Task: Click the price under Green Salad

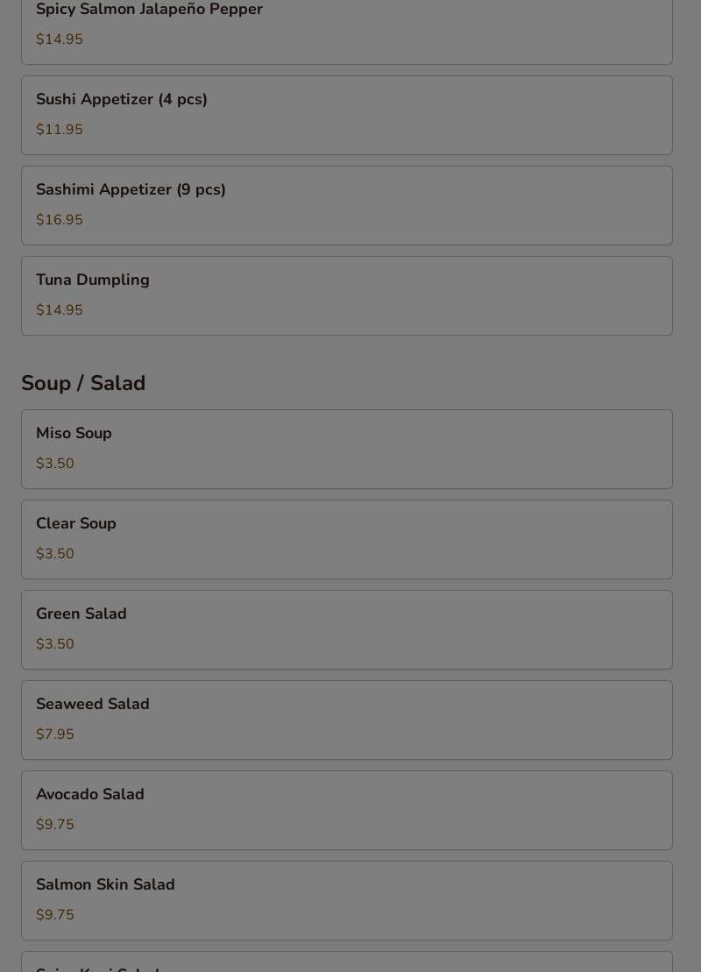Action: (55, 644)
